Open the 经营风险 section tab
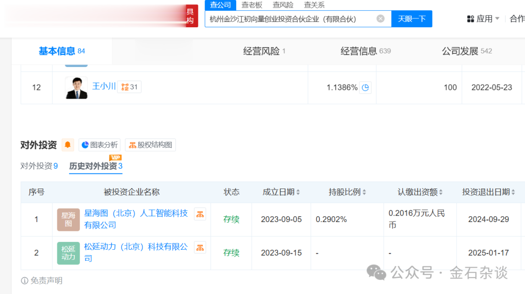This screenshot has height=294, width=525. [264, 51]
